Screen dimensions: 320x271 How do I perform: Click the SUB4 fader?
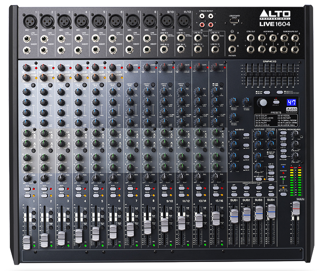pyautogui.click(x=272, y=211)
